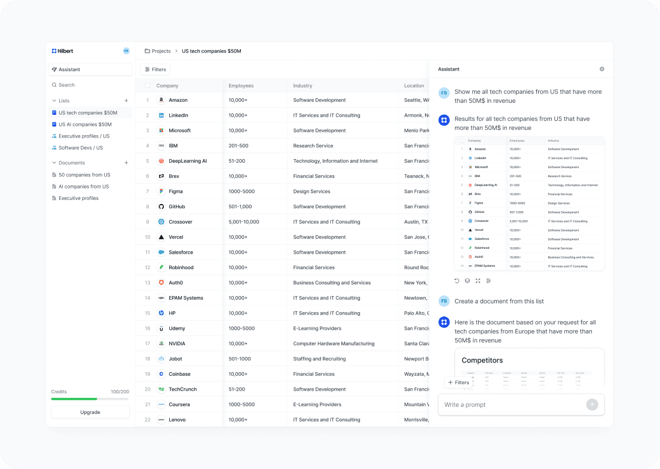Go to Projects breadcrumb

pos(157,51)
